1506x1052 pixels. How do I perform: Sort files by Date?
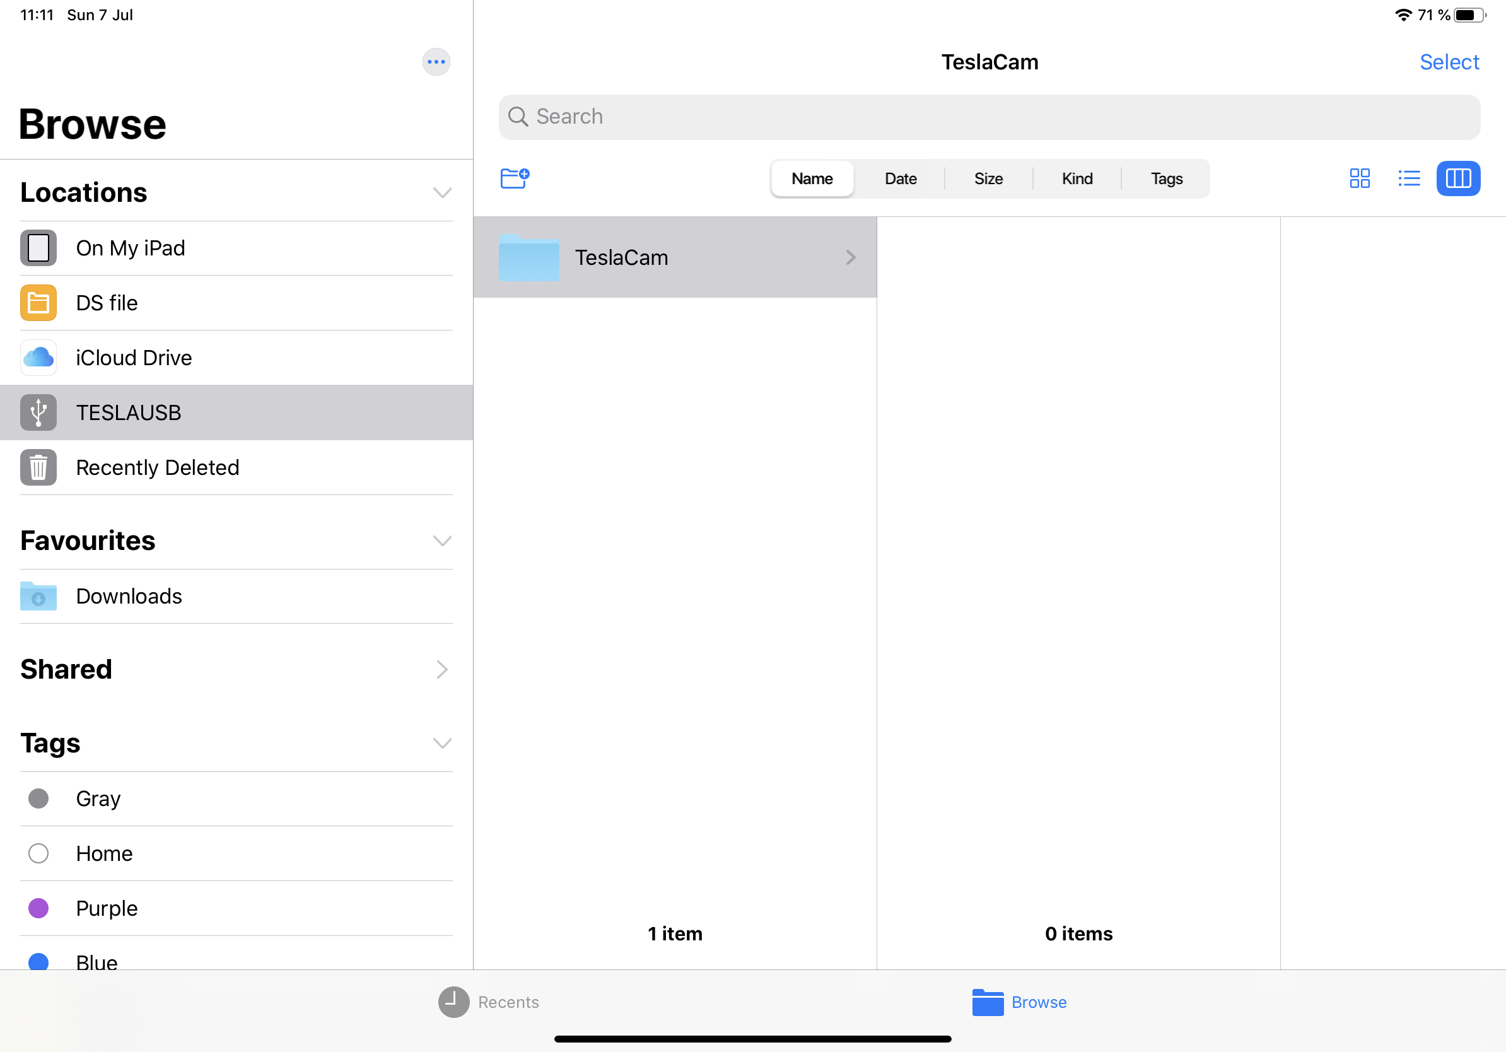point(900,178)
